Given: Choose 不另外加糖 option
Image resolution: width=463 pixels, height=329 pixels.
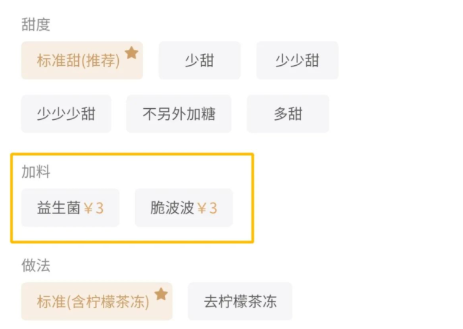Looking at the screenshot, I should click(179, 114).
